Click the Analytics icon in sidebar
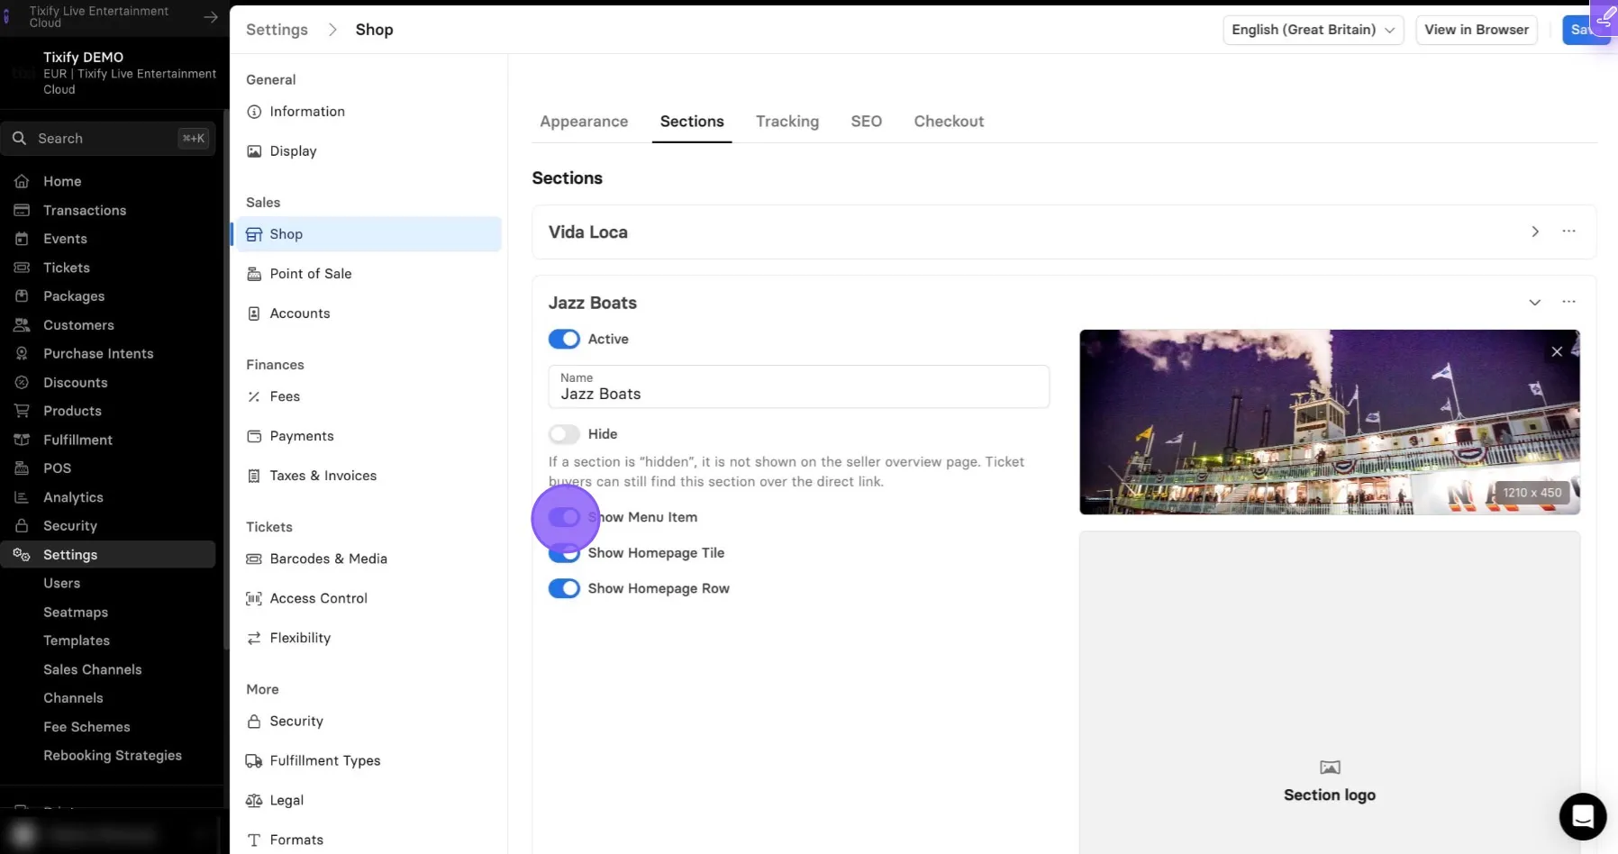 tap(22, 497)
